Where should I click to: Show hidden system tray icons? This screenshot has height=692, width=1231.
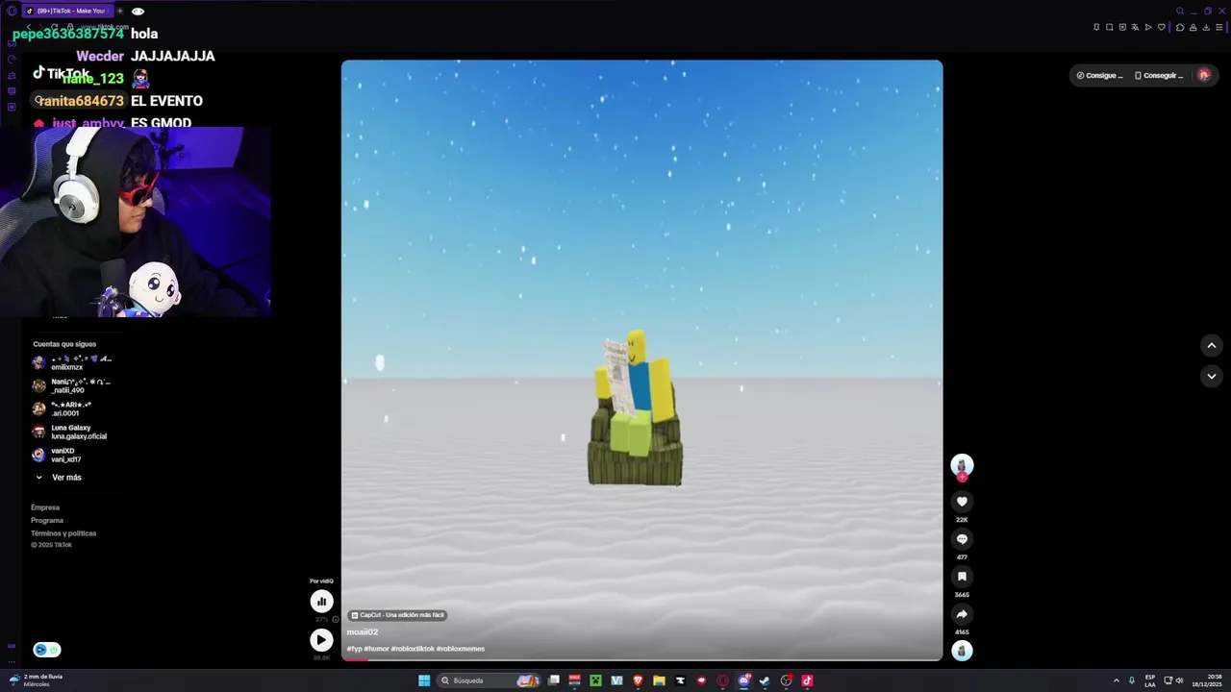[x=1117, y=680]
